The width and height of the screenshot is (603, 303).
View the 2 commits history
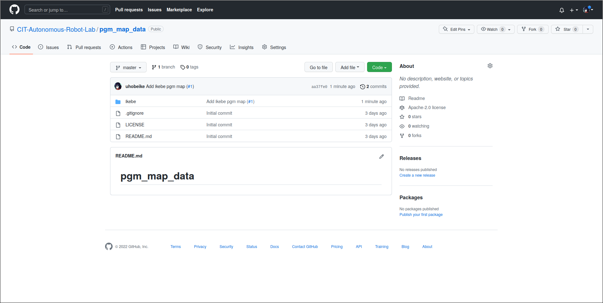(373, 86)
